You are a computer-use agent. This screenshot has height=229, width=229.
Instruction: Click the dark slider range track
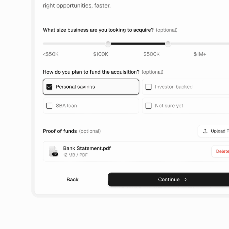pos(138,44)
